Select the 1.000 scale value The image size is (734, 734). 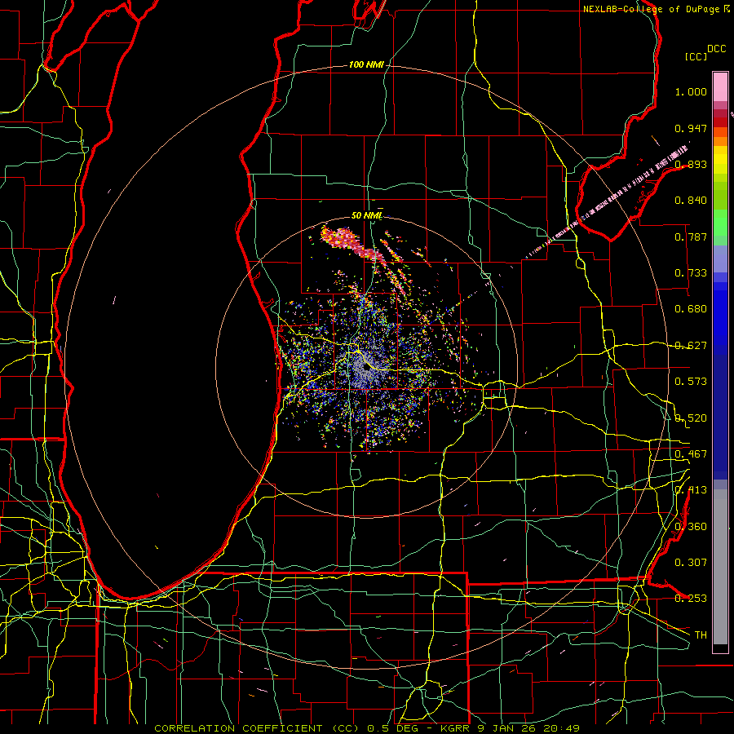coord(691,91)
